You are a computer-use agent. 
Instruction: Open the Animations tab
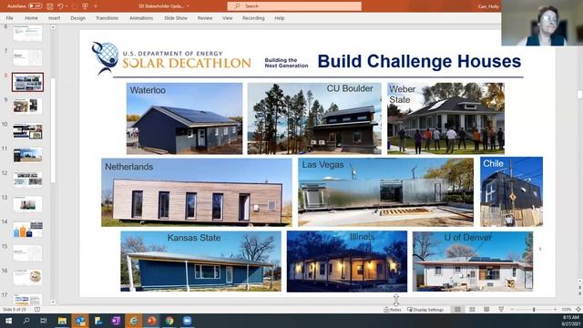pyautogui.click(x=141, y=18)
